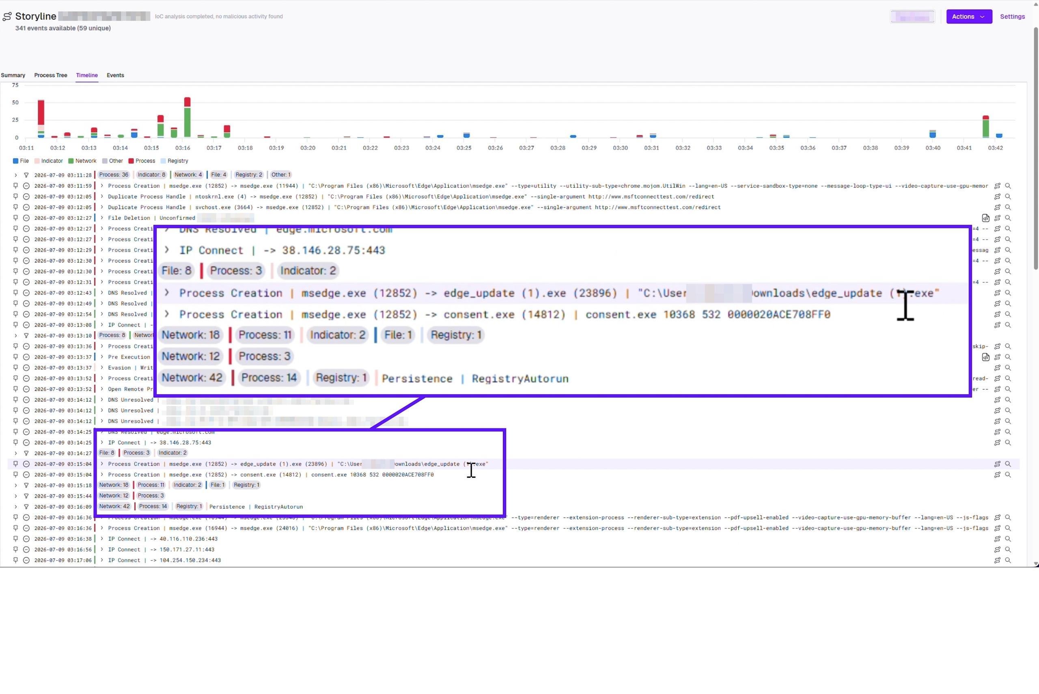Image resolution: width=1039 pixels, height=694 pixels.
Task: Open the Actions dropdown menu
Action: pyautogui.click(x=969, y=16)
